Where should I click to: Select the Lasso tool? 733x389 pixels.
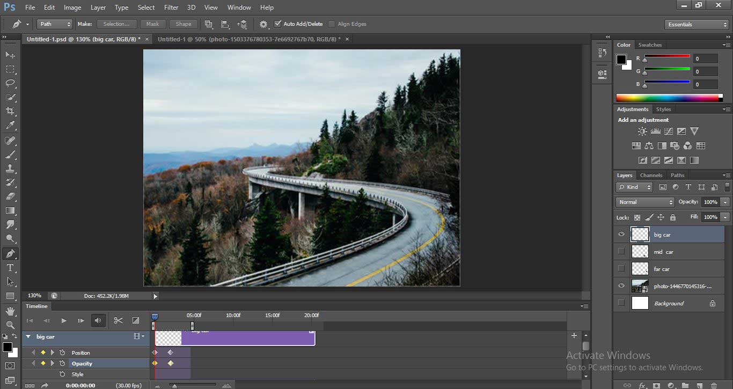click(x=10, y=83)
